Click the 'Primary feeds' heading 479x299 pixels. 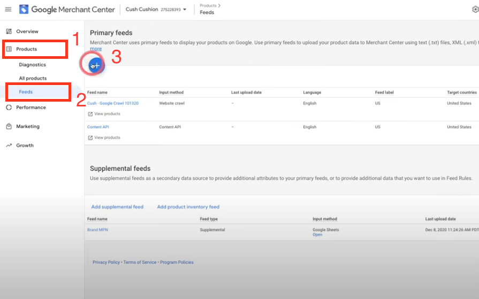[x=111, y=33]
